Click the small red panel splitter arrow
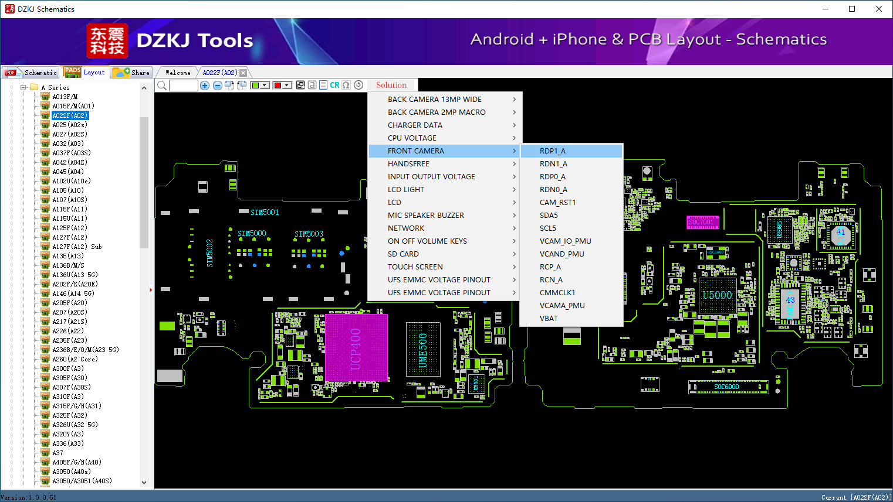 pos(151,289)
